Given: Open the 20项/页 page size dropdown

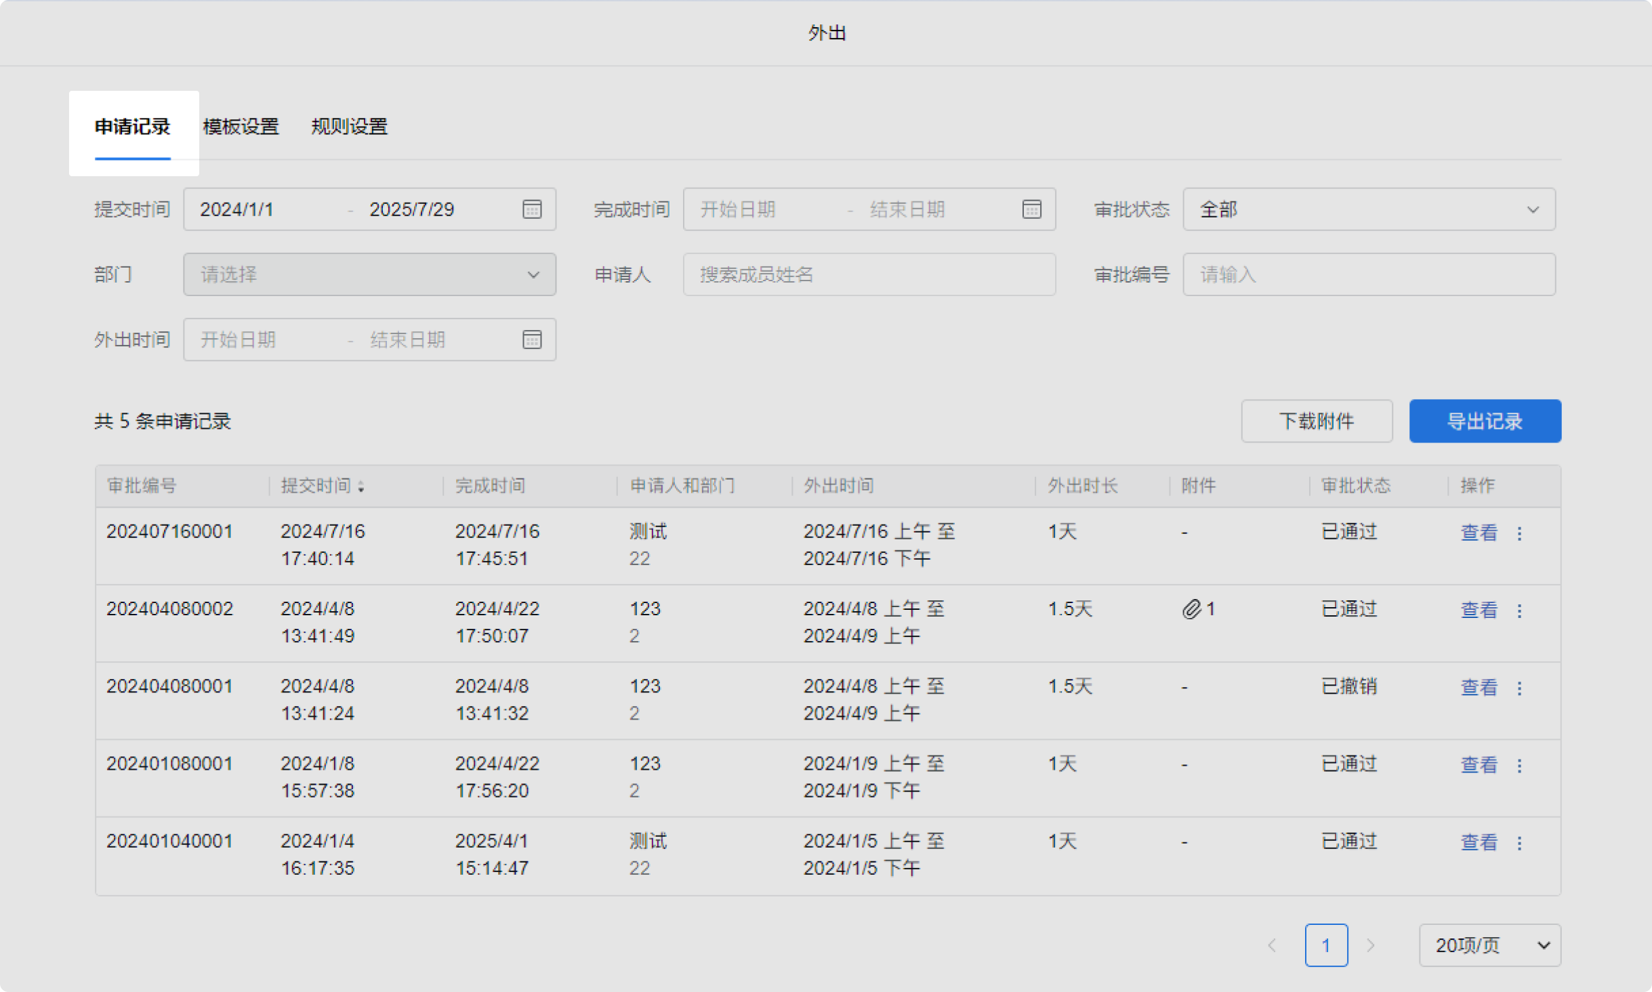Looking at the screenshot, I should [1489, 945].
